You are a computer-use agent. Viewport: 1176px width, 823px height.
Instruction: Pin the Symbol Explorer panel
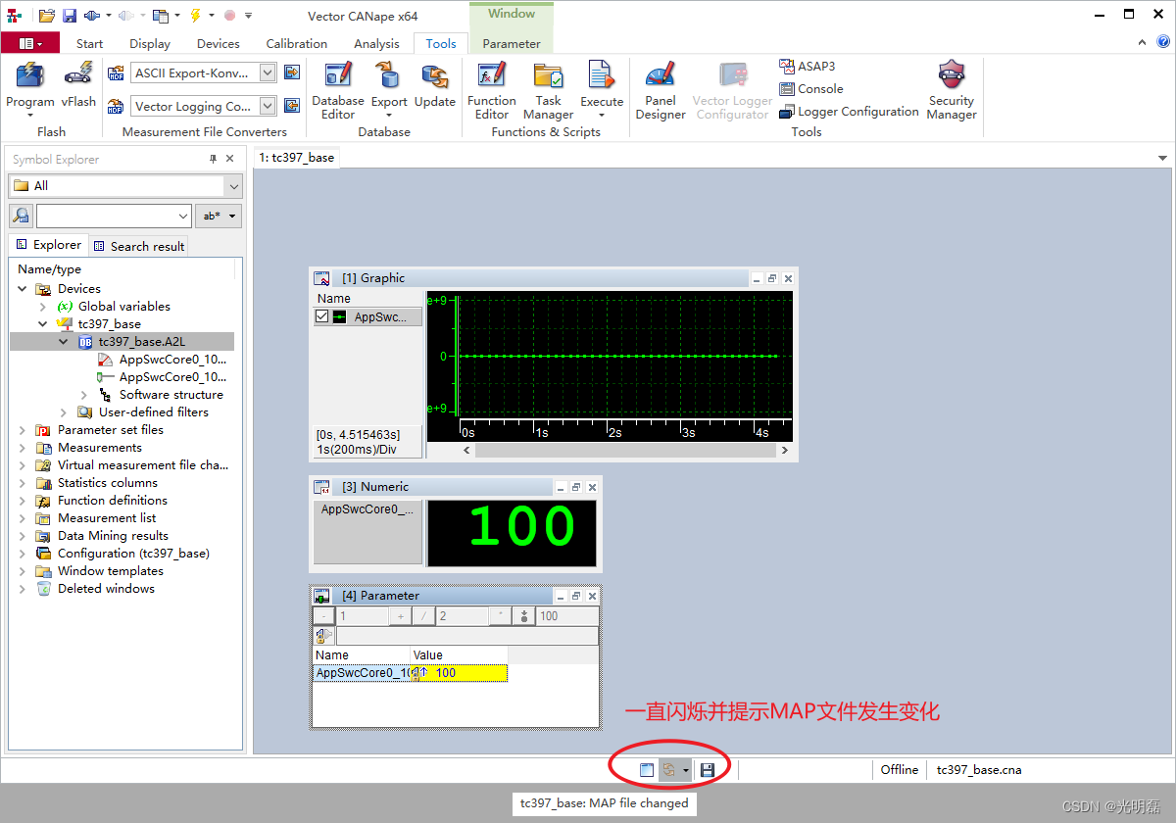[213, 159]
